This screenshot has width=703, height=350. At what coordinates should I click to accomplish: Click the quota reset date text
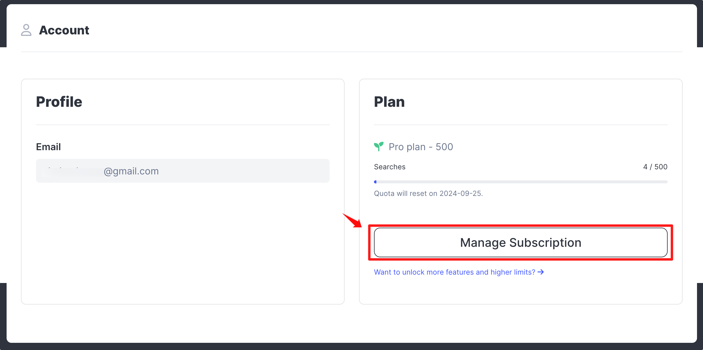tap(429, 193)
